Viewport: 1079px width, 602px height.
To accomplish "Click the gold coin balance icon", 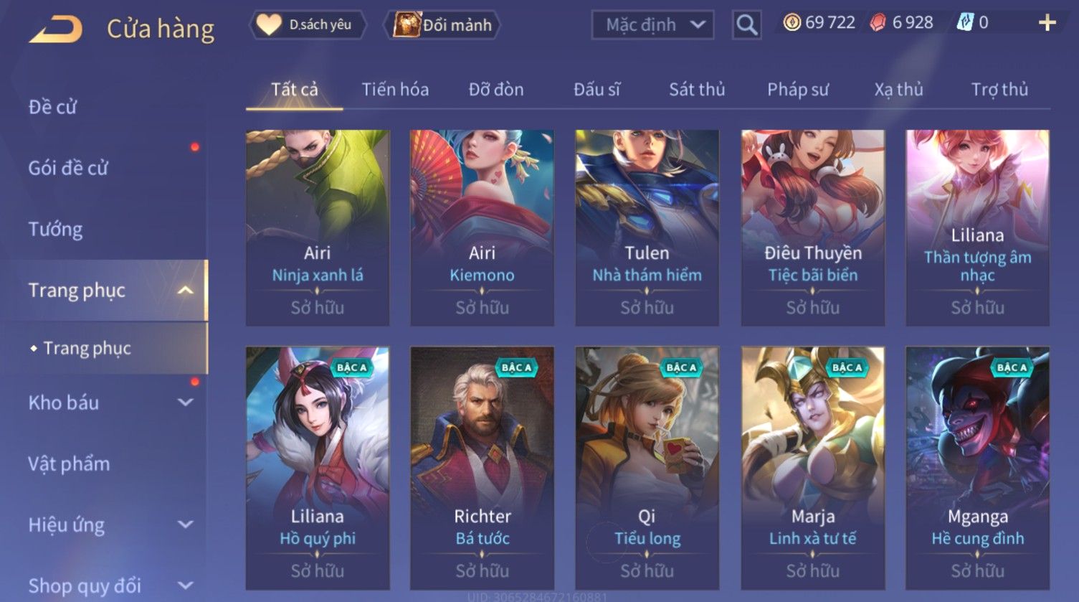I will 792,23.
